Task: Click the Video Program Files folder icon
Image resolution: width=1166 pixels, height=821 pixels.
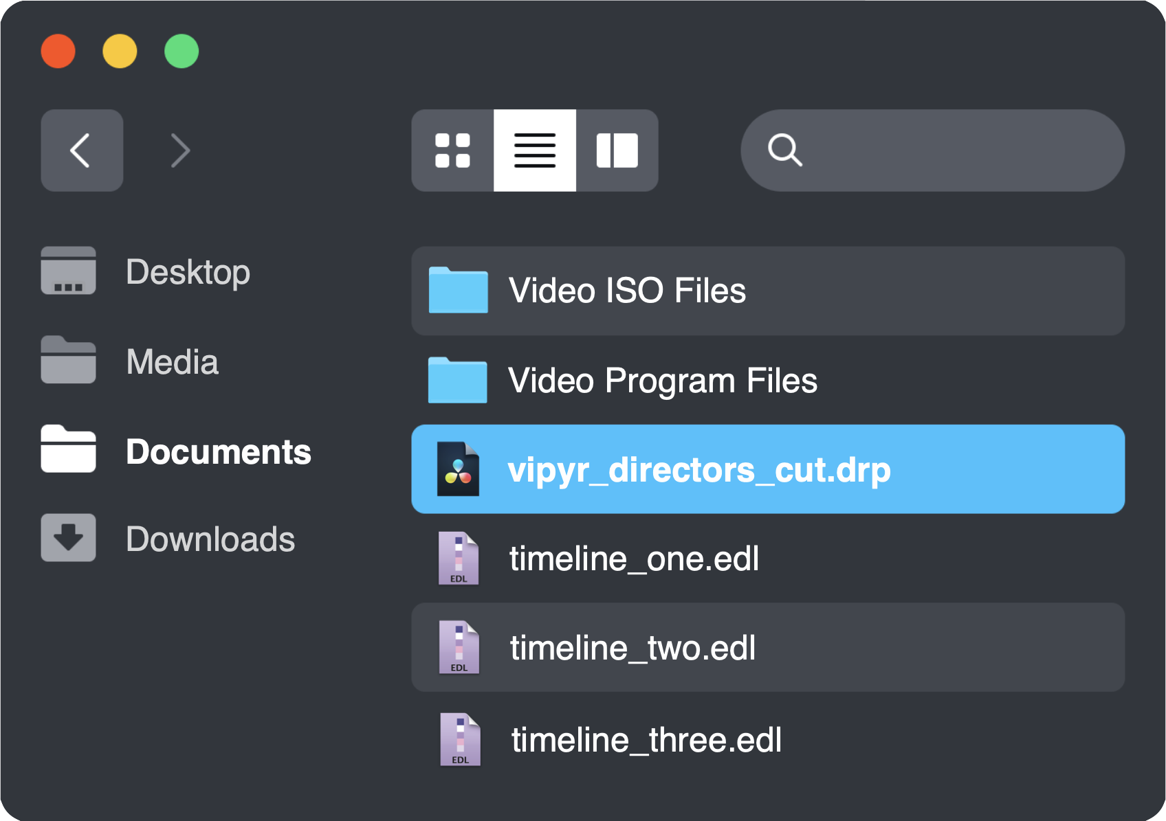Action: (457, 380)
